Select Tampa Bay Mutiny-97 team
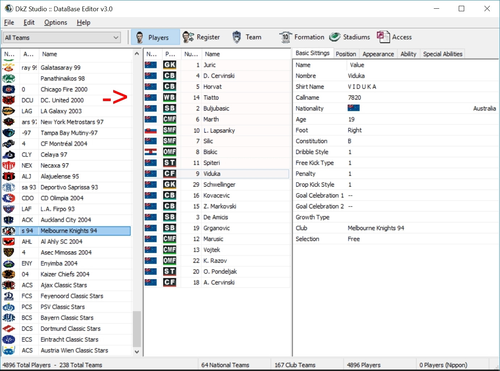This screenshot has height=371, width=500. (x=69, y=133)
